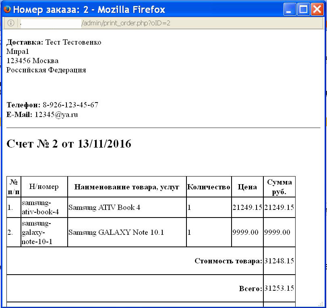
Task: Maximize the Firefox order window
Action: point(303,9)
